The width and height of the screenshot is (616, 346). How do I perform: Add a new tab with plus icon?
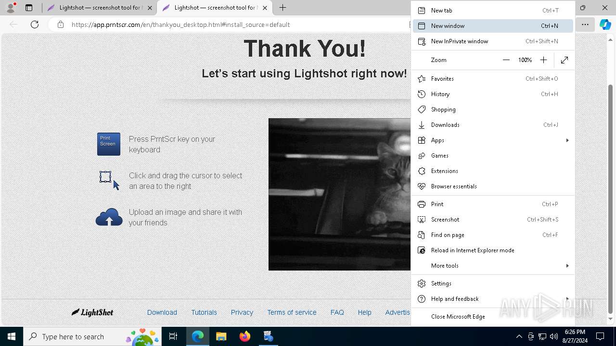[x=283, y=8]
